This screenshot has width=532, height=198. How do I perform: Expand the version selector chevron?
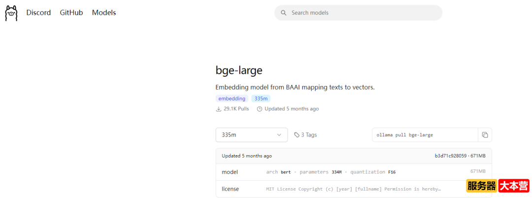point(279,135)
